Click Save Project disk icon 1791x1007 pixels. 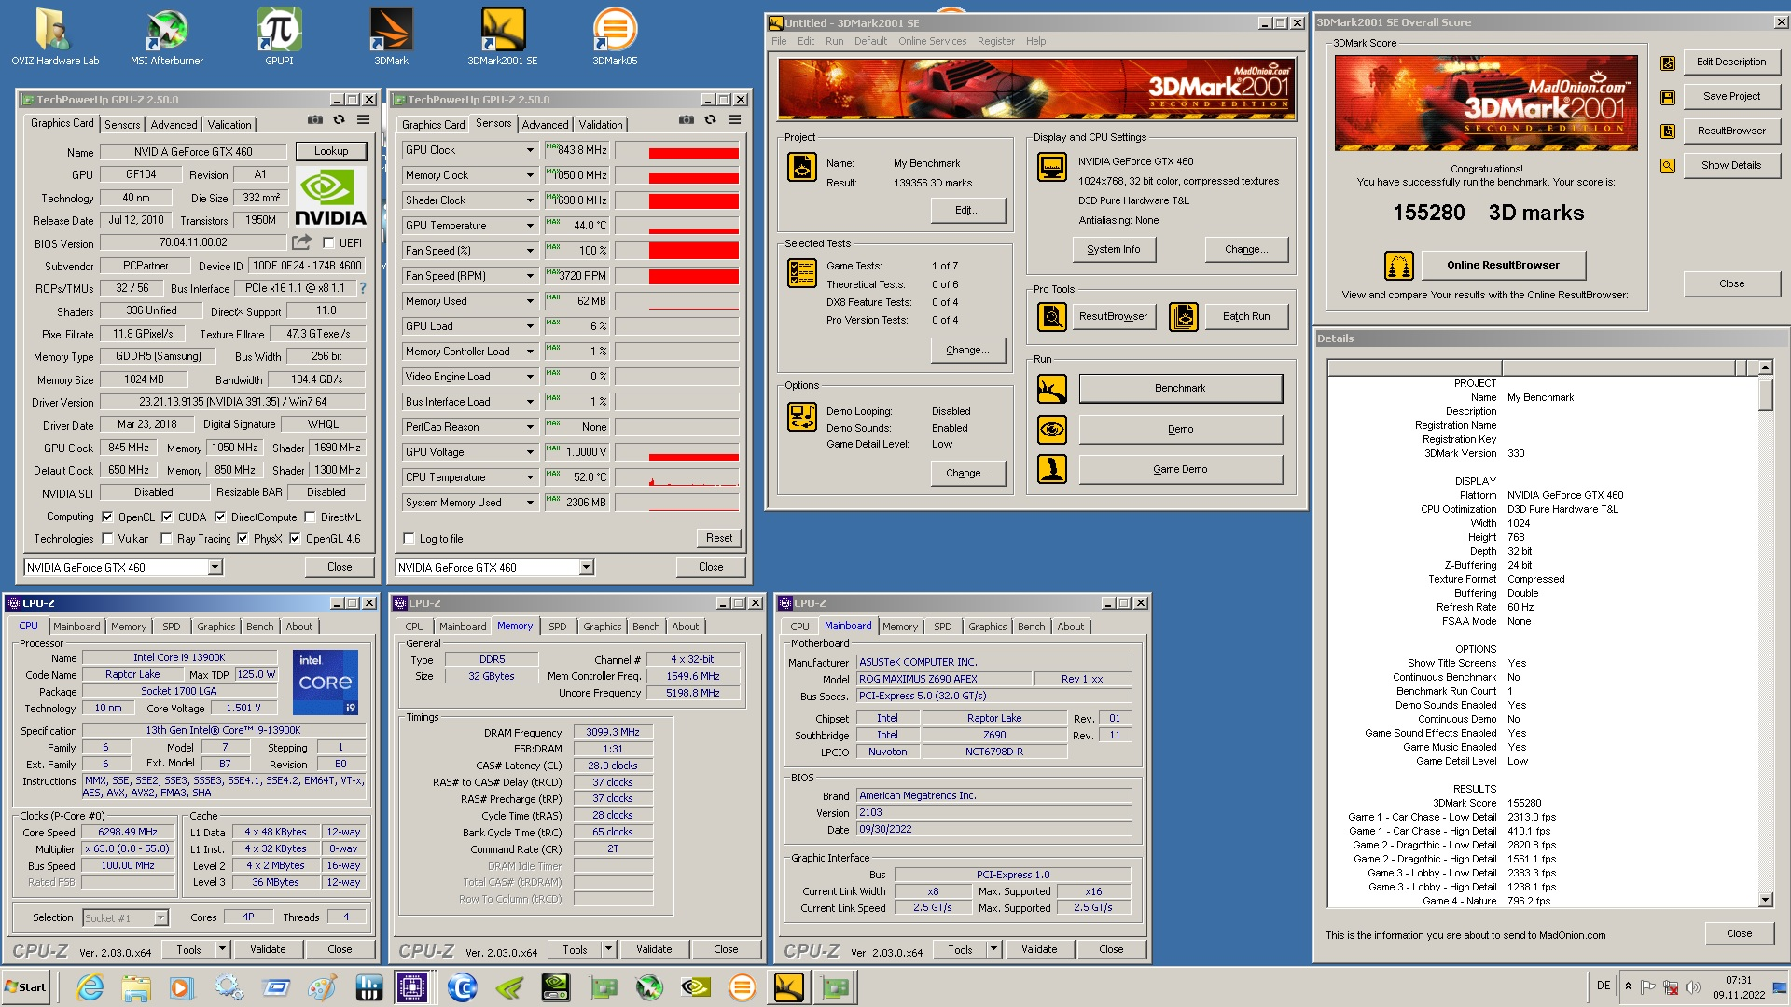point(1668,97)
